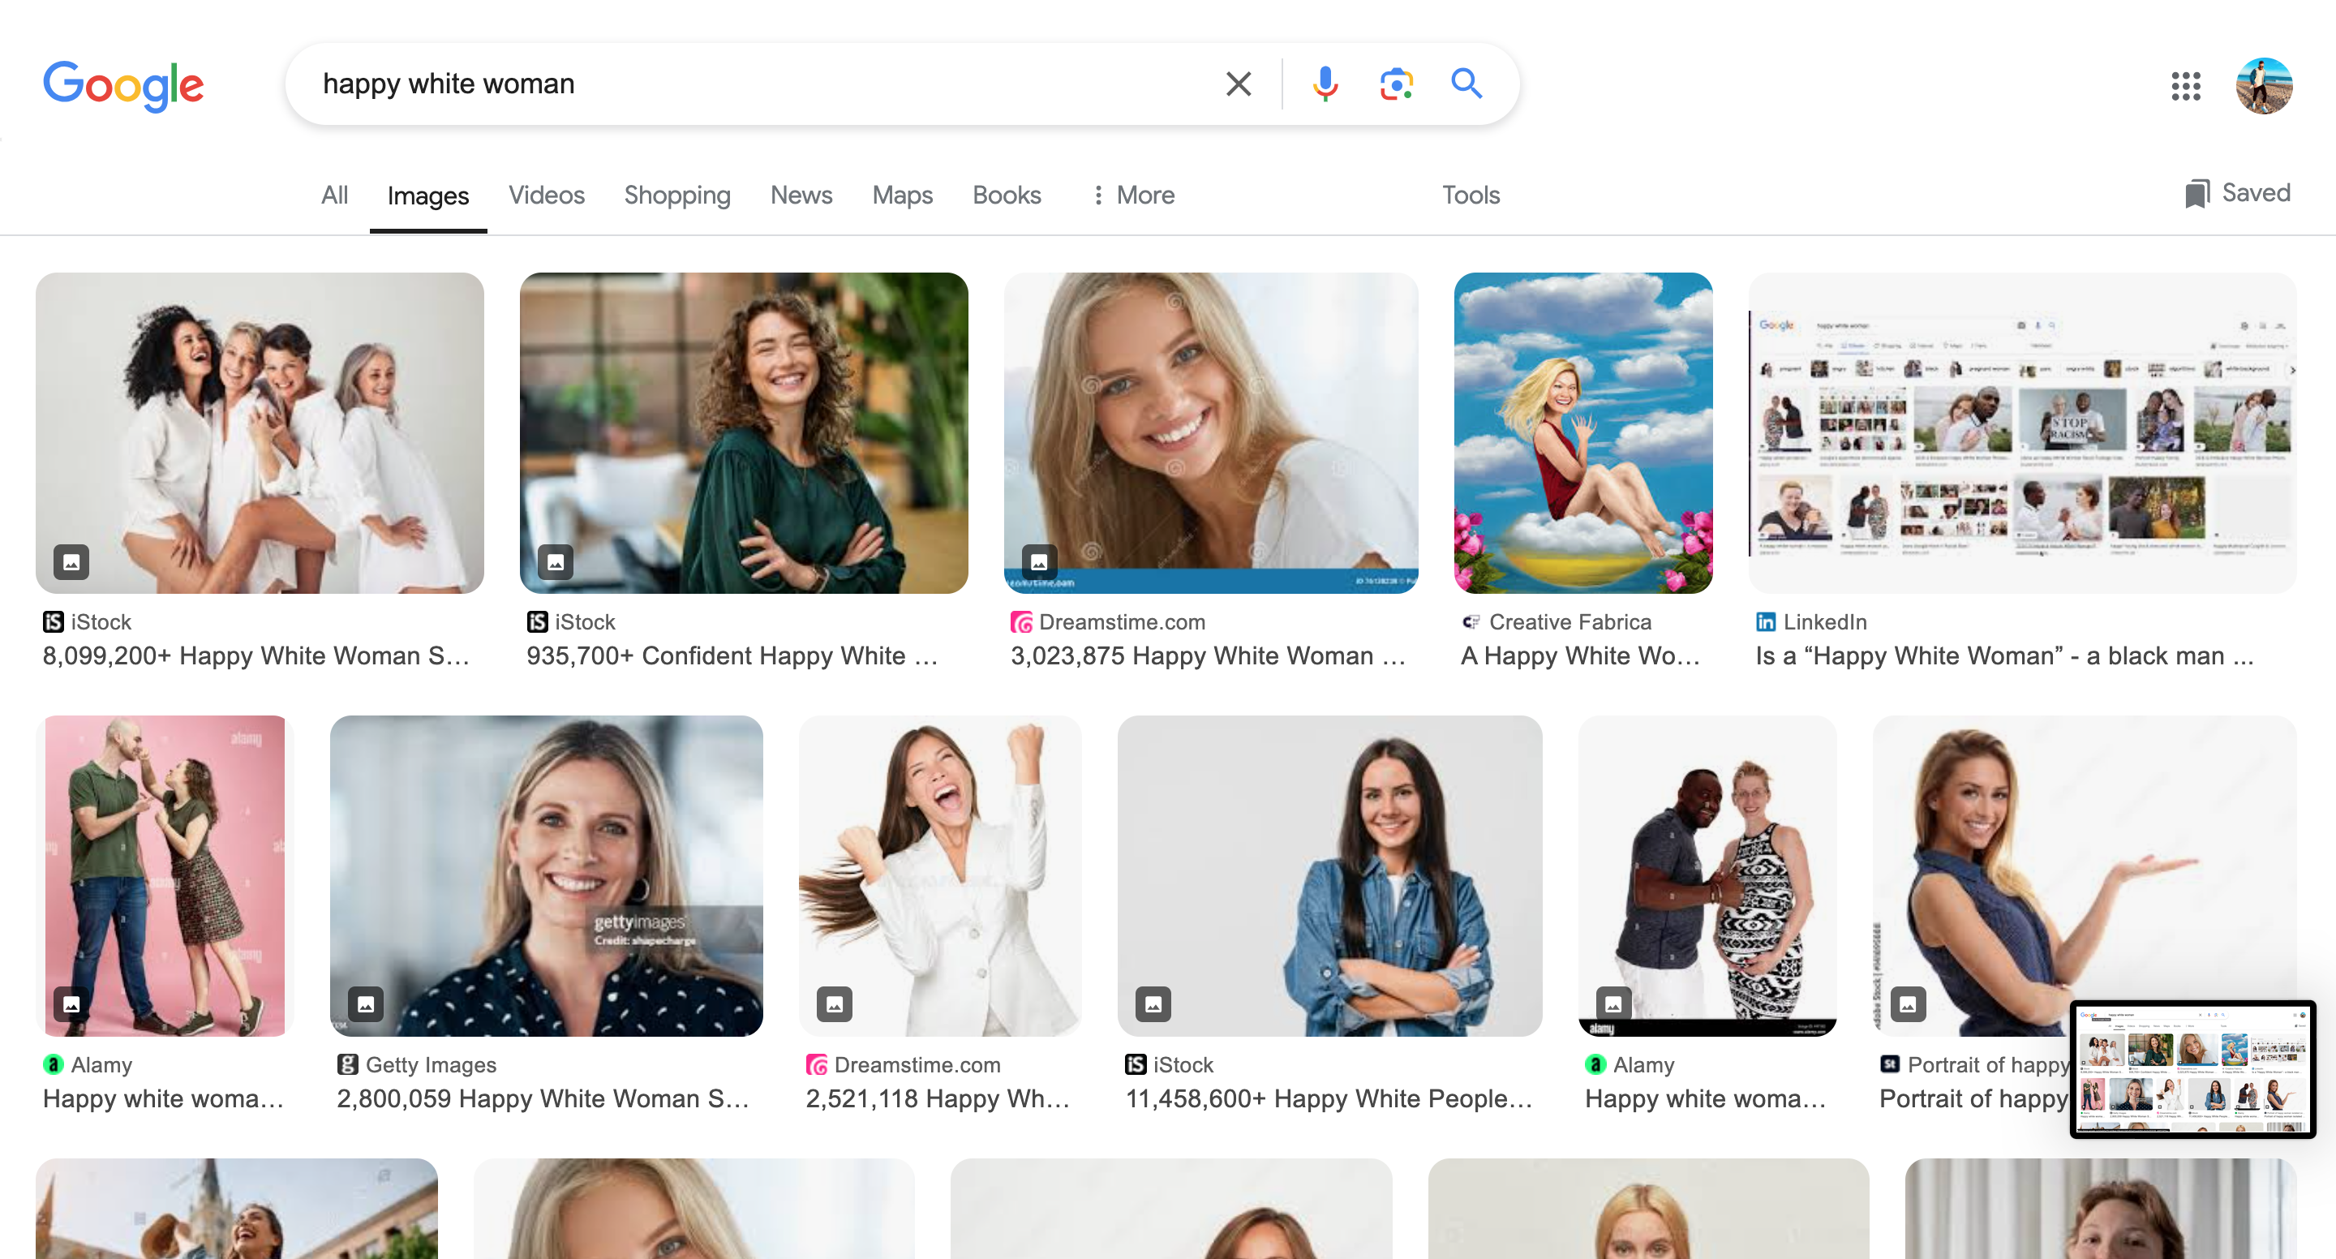Viewport: 2336px width, 1259px height.
Task: Open A Happy White Wo... Creative Fabrica link
Action: click(x=1580, y=655)
